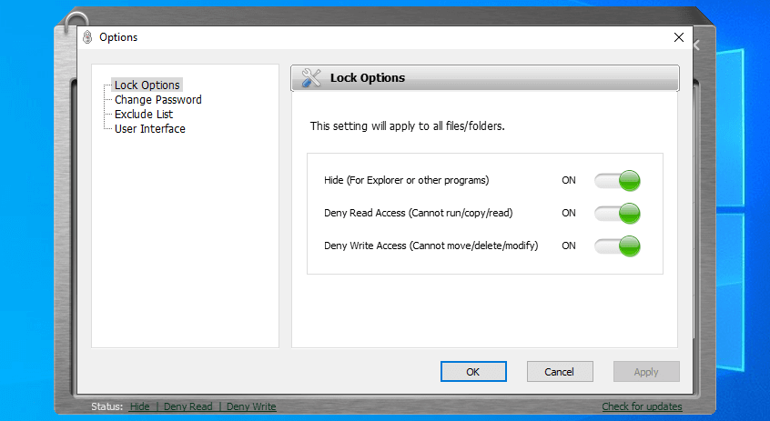The width and height of the screenshot is (770, 421).
Task: Open the Change Password section
Action: pyautogui.click(x=157, y=100)
